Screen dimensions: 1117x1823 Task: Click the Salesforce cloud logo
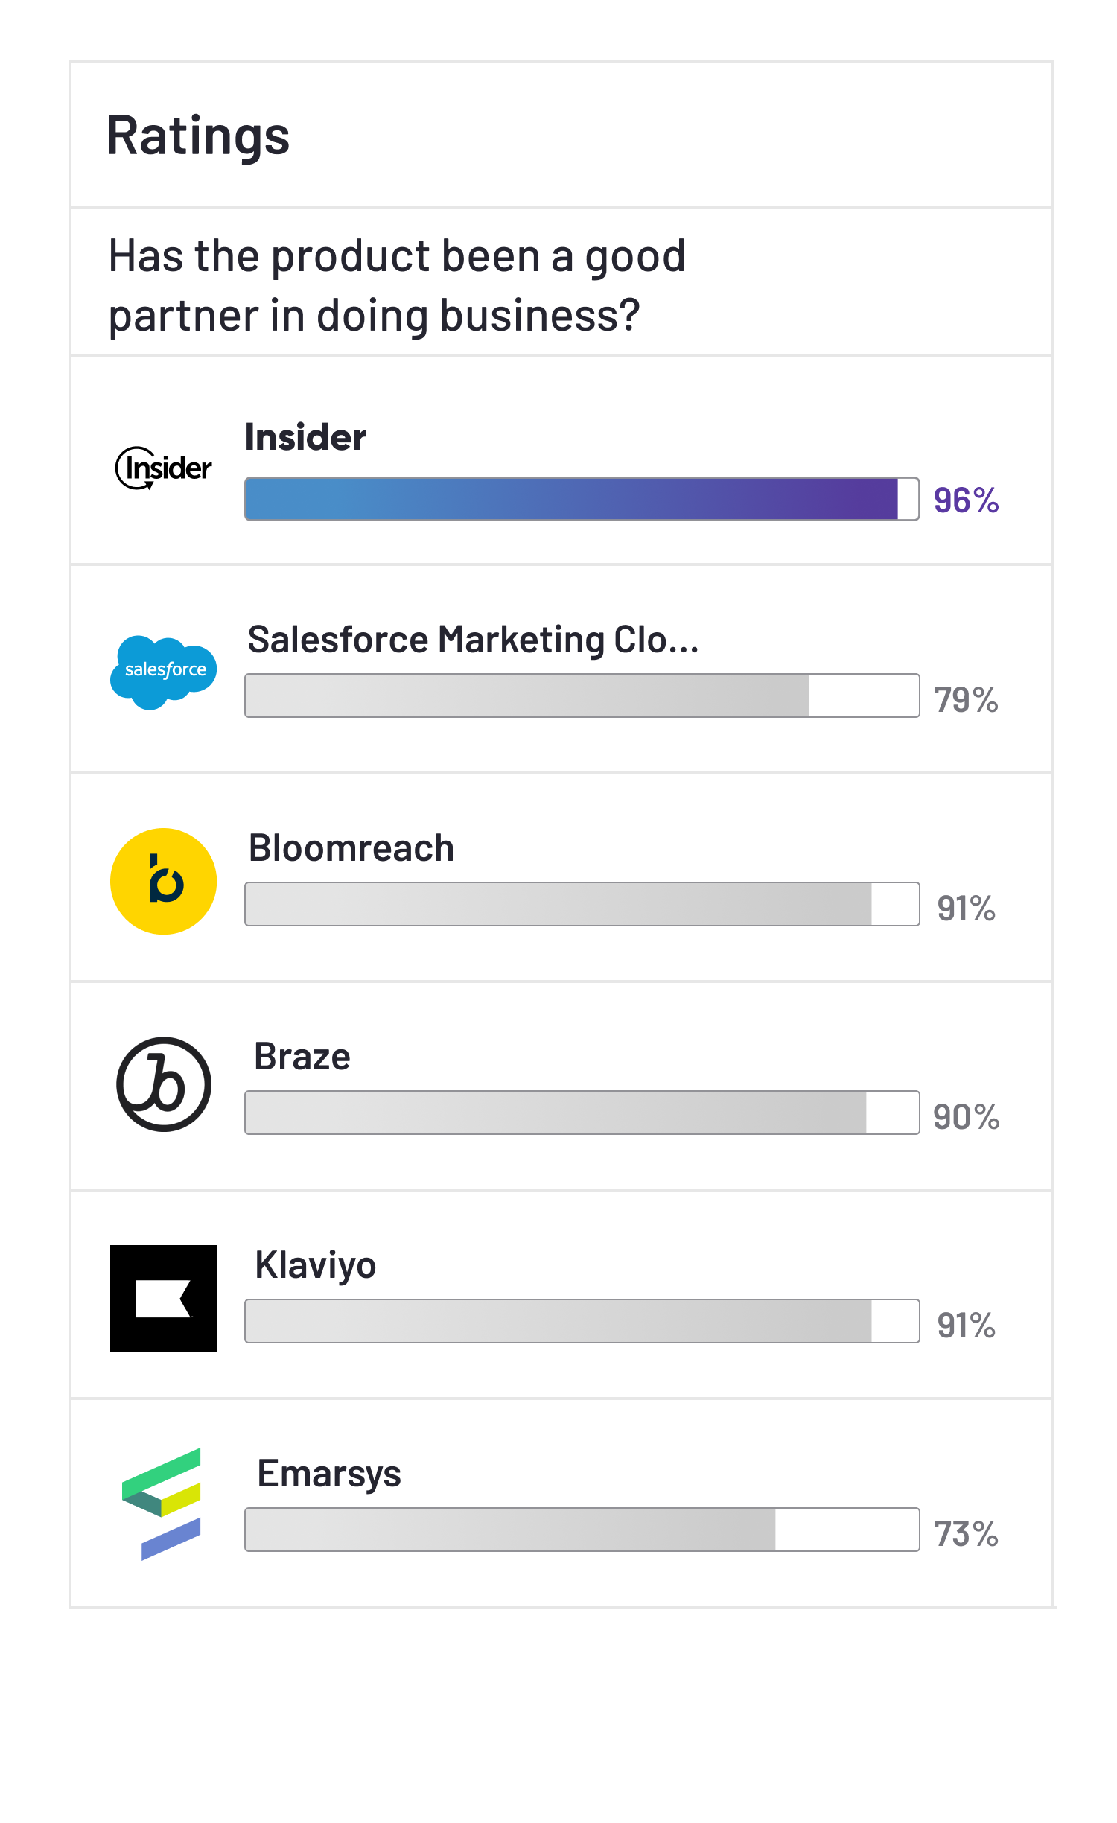(163, 672)
